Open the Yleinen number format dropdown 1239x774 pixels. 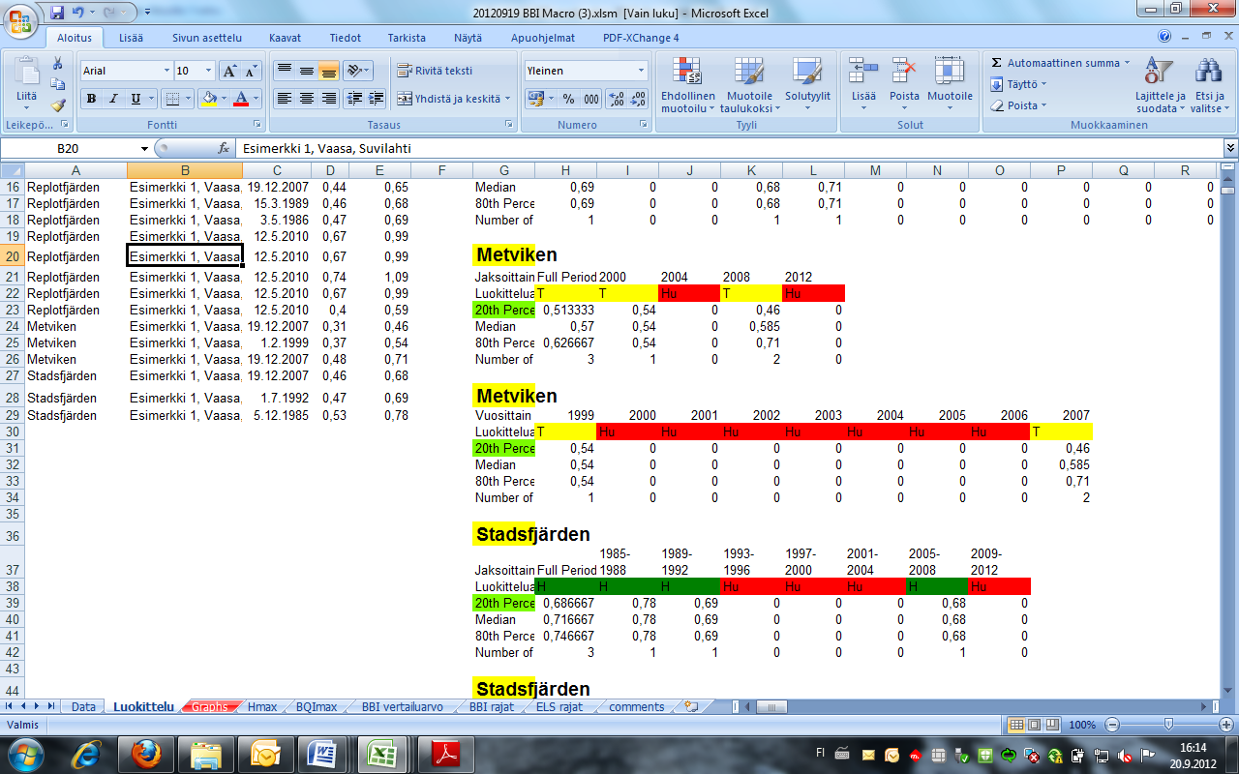tap(641, 71)
